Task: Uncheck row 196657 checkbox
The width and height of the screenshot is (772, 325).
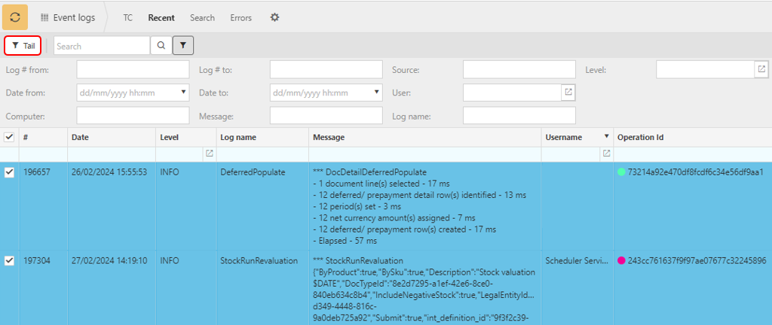Action: coord(9,172)
